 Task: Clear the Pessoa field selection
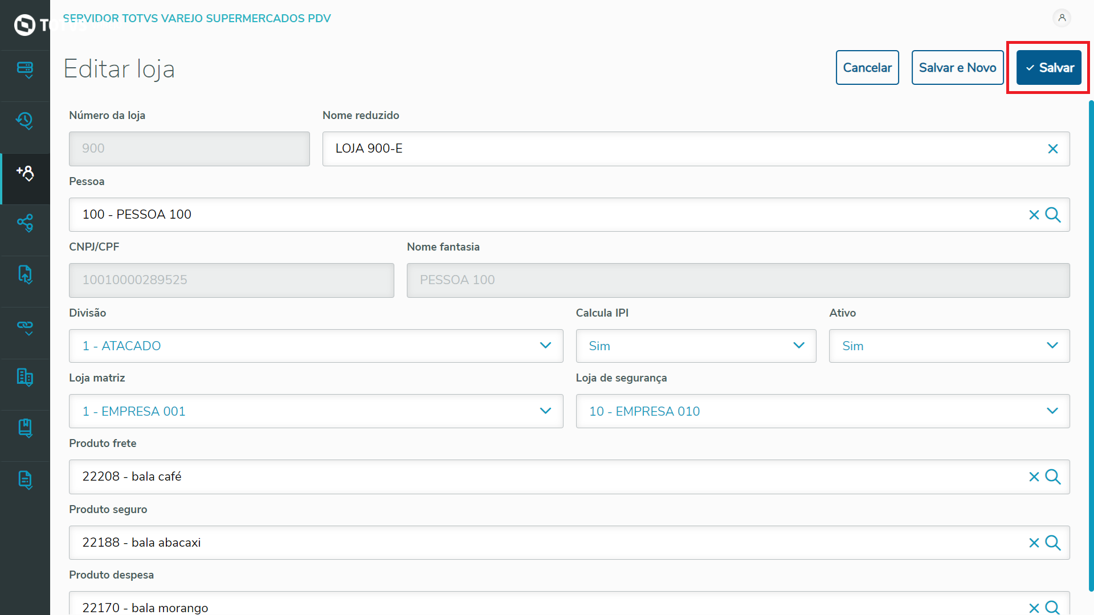(1034, 215)
